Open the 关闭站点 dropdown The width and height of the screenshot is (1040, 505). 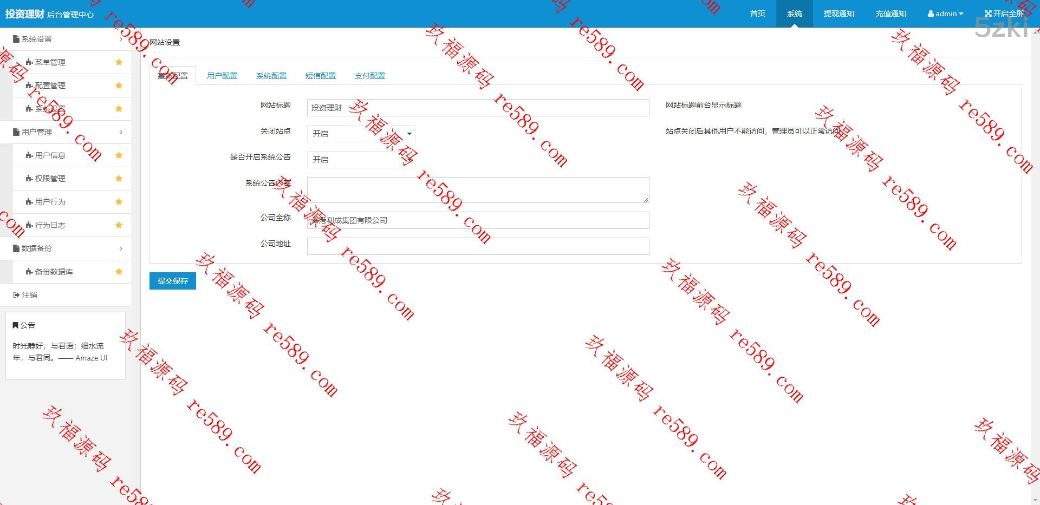tap(361, 134)
